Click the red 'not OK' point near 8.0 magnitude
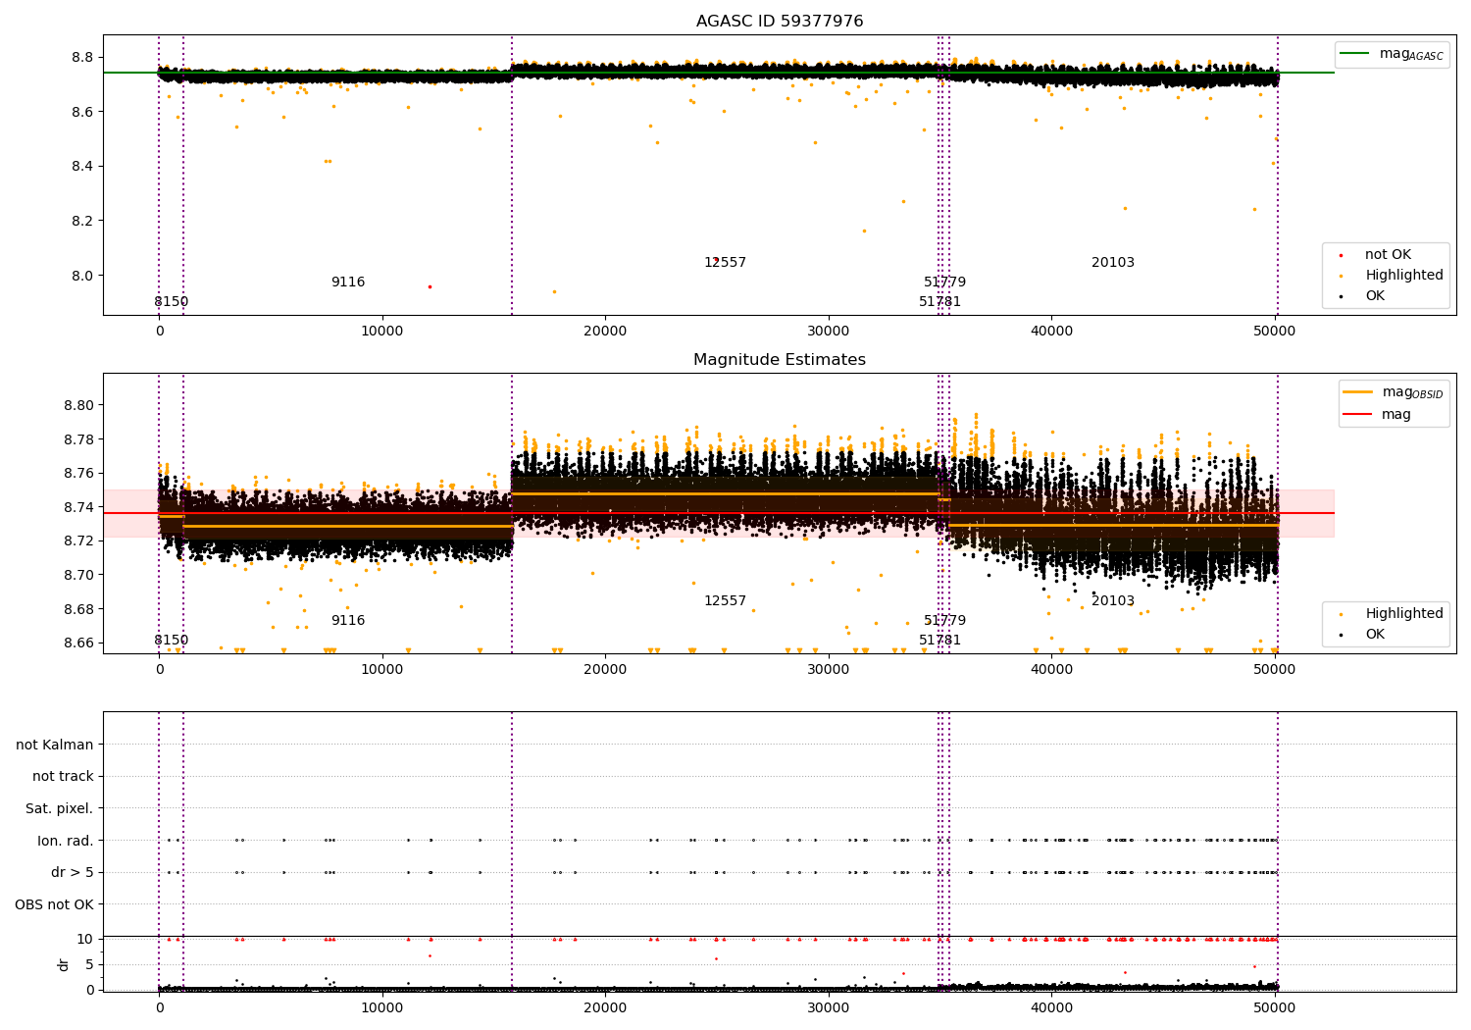The height and width of the screenshot is (1030, 1471). coord(430,286)
